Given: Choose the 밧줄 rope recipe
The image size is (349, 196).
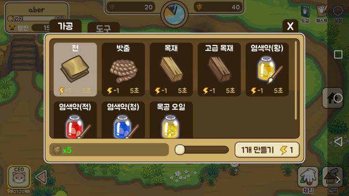Looking at the screenshot, I should tap(123, 70).
